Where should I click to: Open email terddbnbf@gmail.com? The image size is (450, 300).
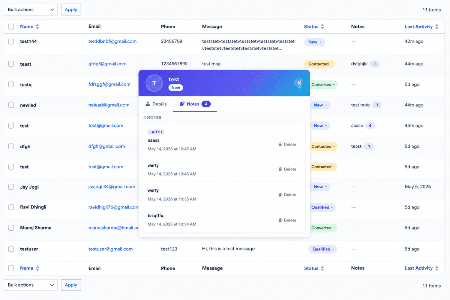point(112,41)
